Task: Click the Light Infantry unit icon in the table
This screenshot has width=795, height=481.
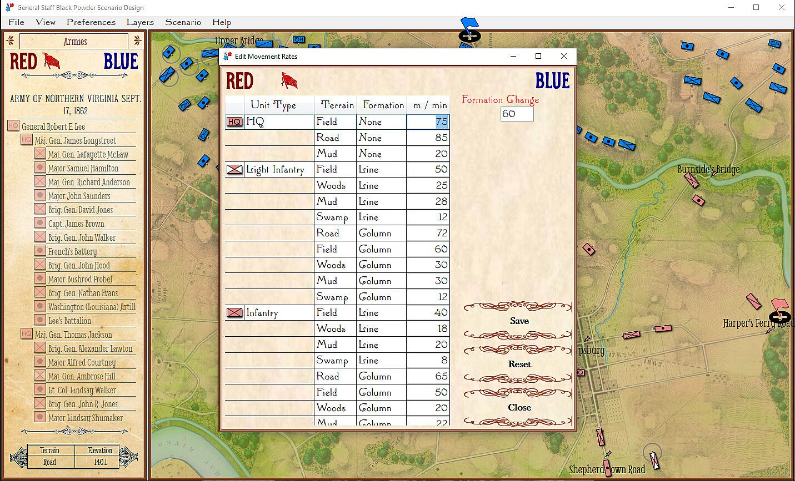Action: point(234,169)
